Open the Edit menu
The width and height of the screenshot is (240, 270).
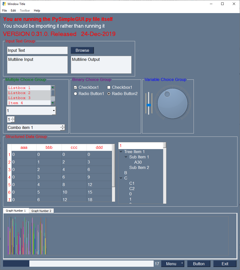pyautogui.click(x=13, y=11)
